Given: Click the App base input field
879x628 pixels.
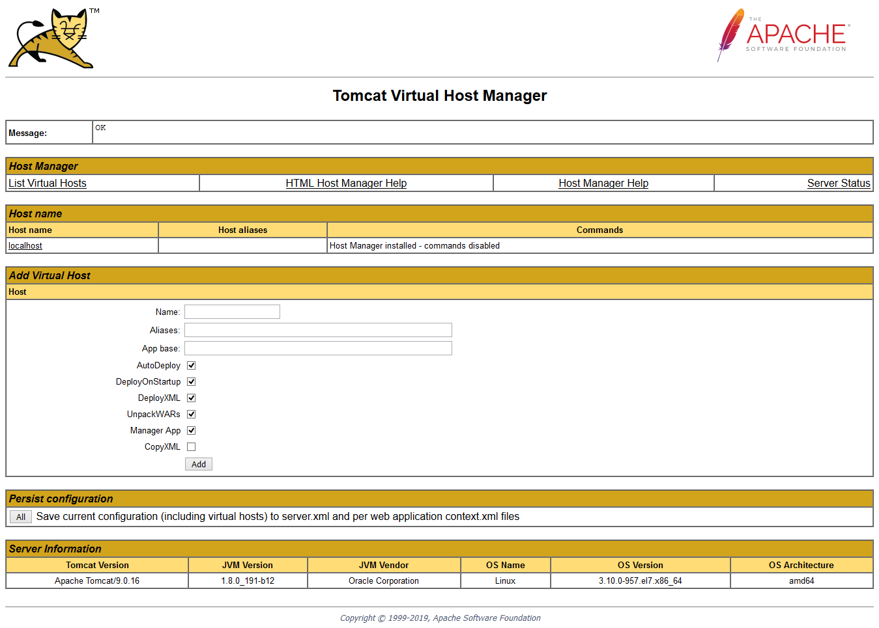Looking at the screenshot, I should (317, 348).
